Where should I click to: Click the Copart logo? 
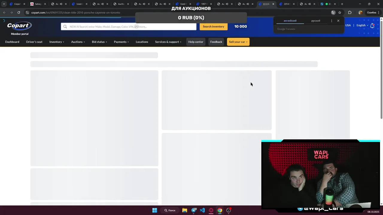(19, 26)
